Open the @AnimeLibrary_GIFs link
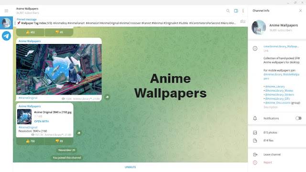The height and width of the screenshot is (172, 306). (x=277, y=99)
